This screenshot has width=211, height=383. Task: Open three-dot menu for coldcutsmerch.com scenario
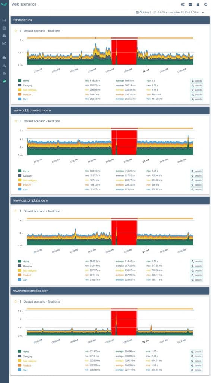pos(21,121)
